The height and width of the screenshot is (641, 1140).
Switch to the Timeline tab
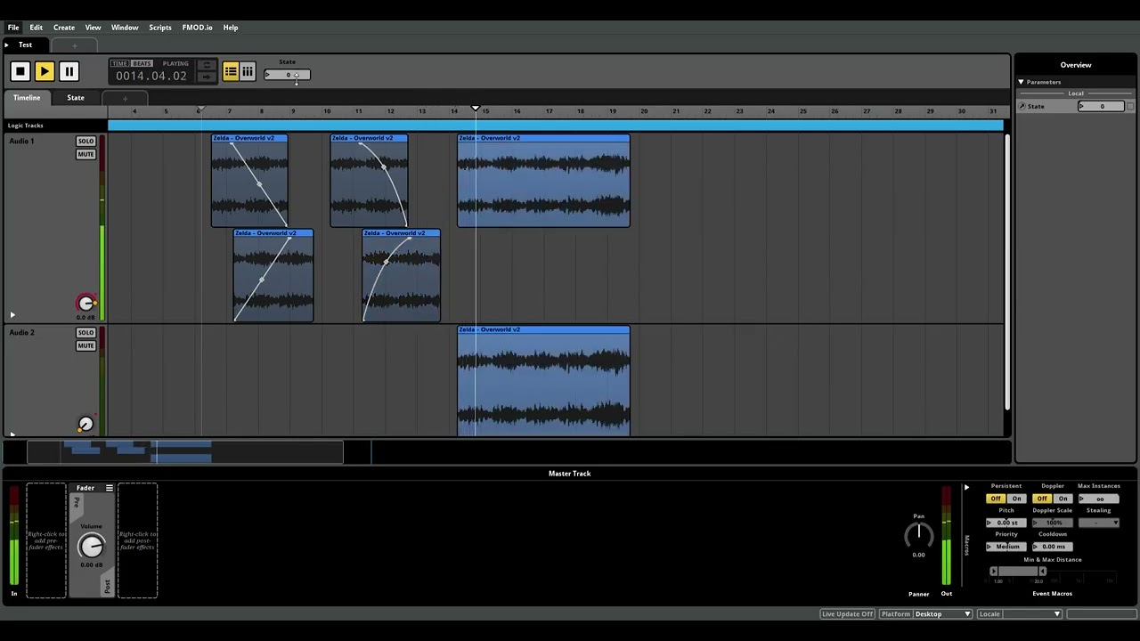coord(27,98)
